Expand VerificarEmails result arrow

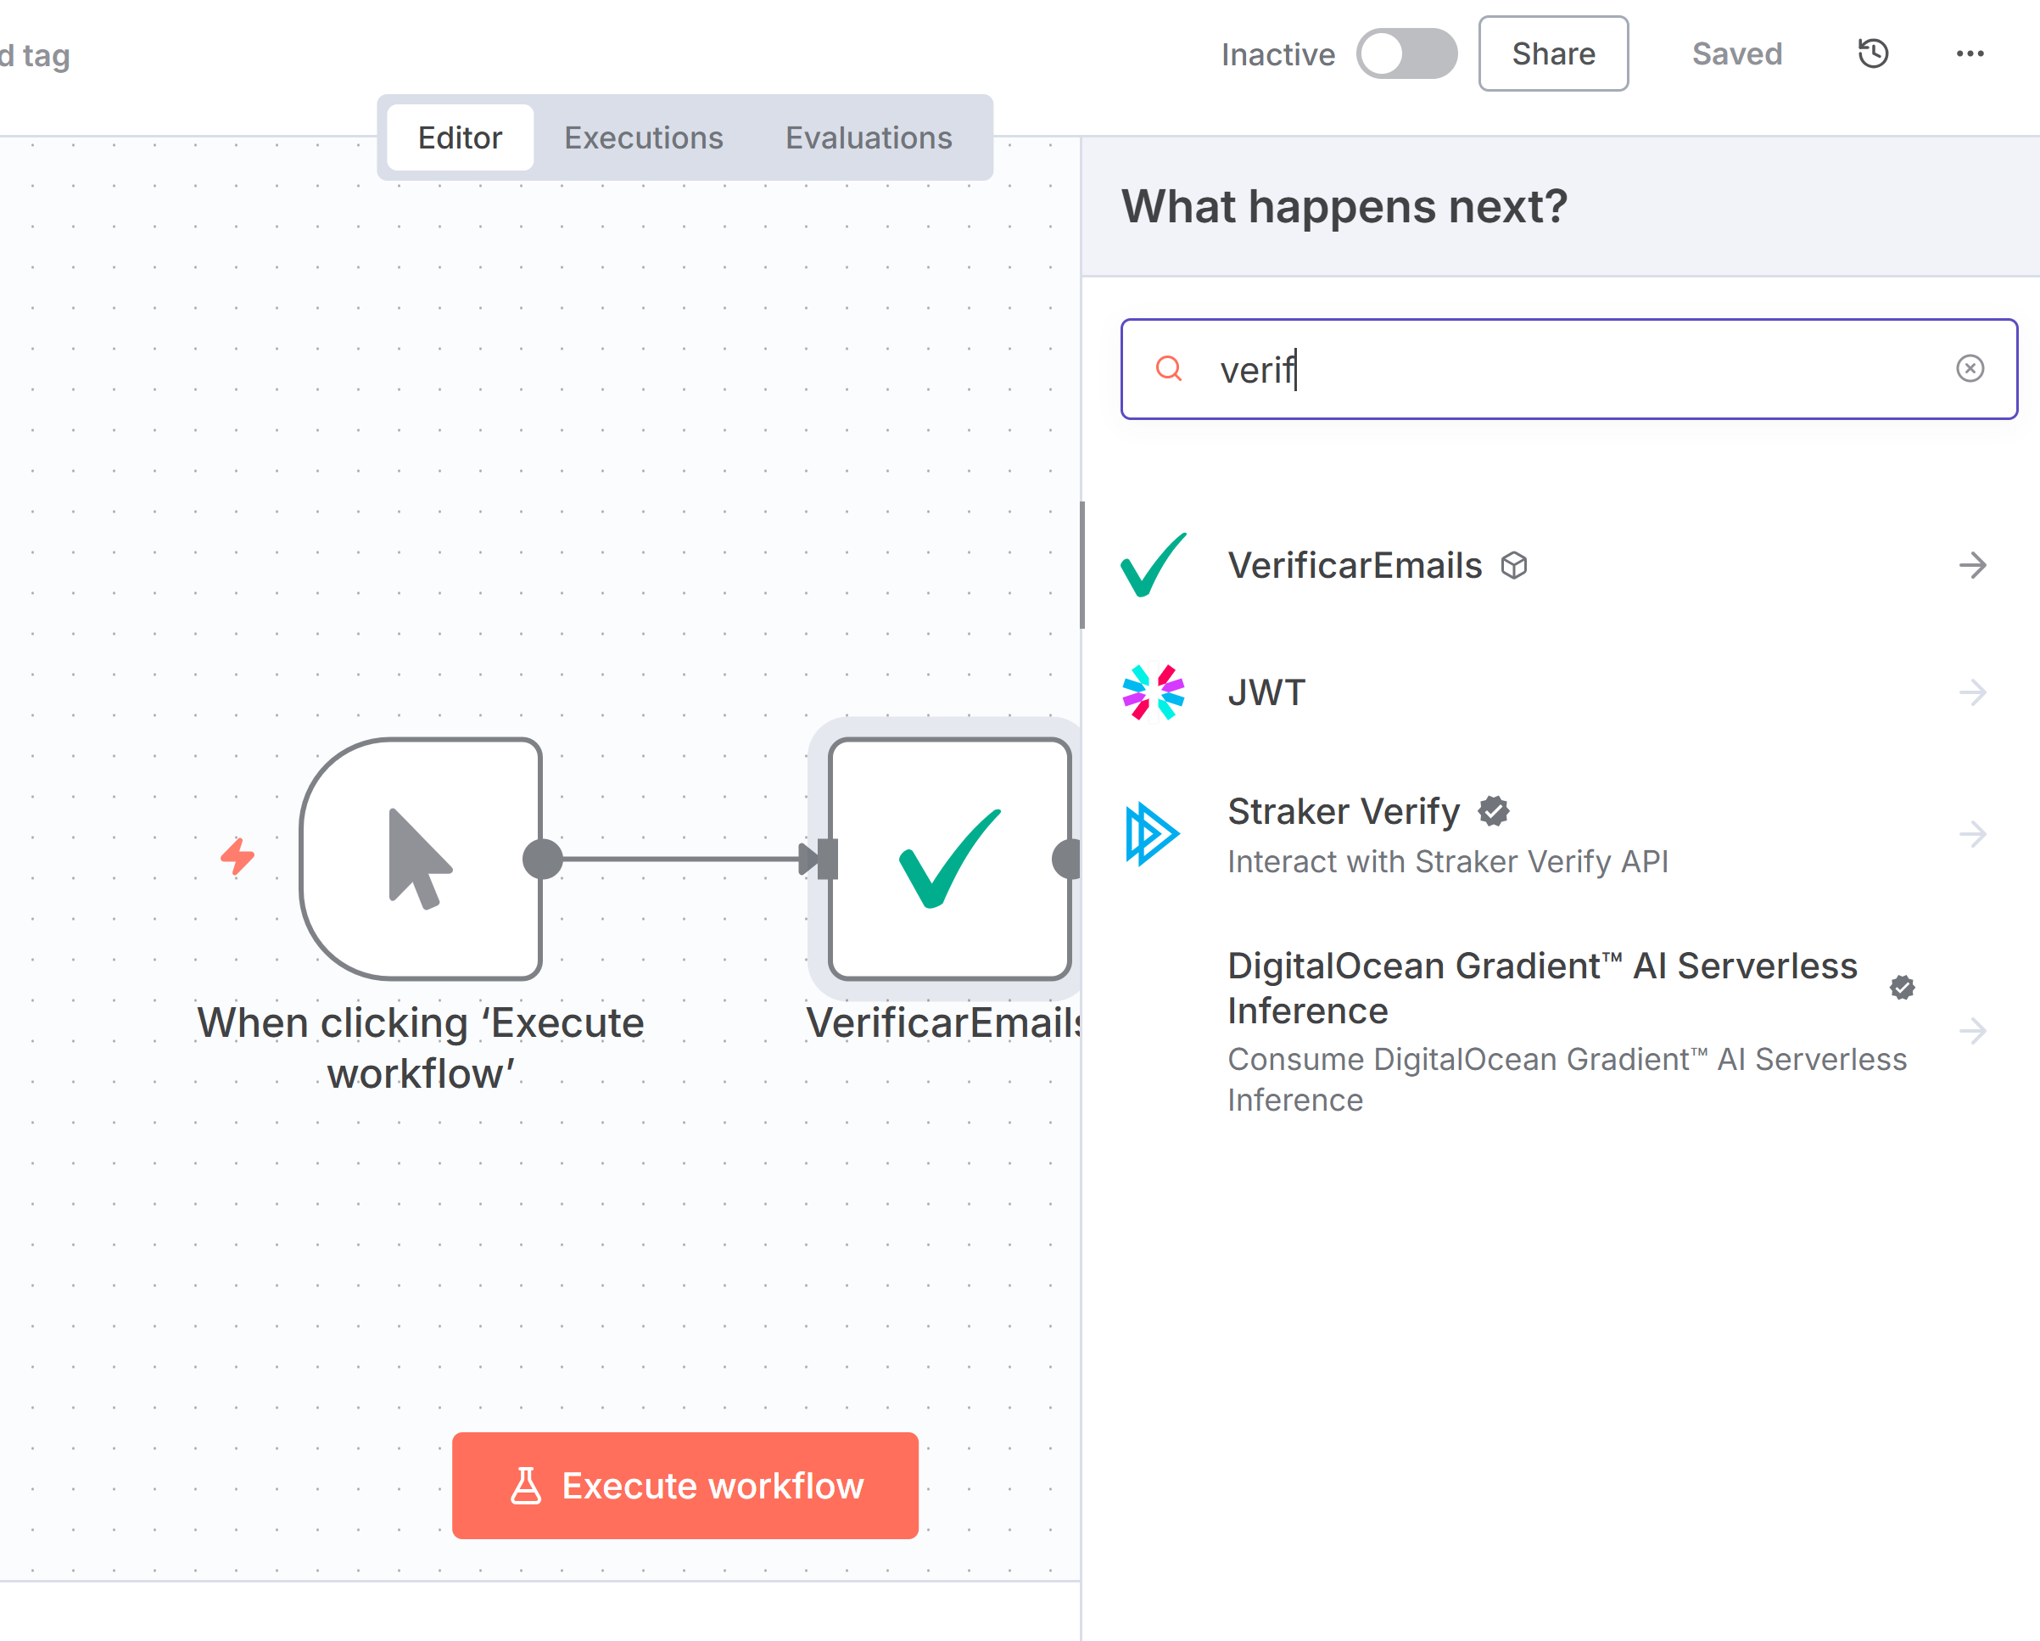click(1972, 566)
